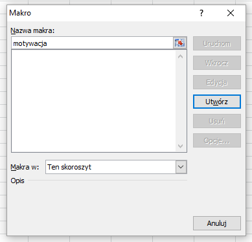This screenshot has width=252, height=242.
Task: Click the Nazwa makra label
Action: [x=32, y=30]
